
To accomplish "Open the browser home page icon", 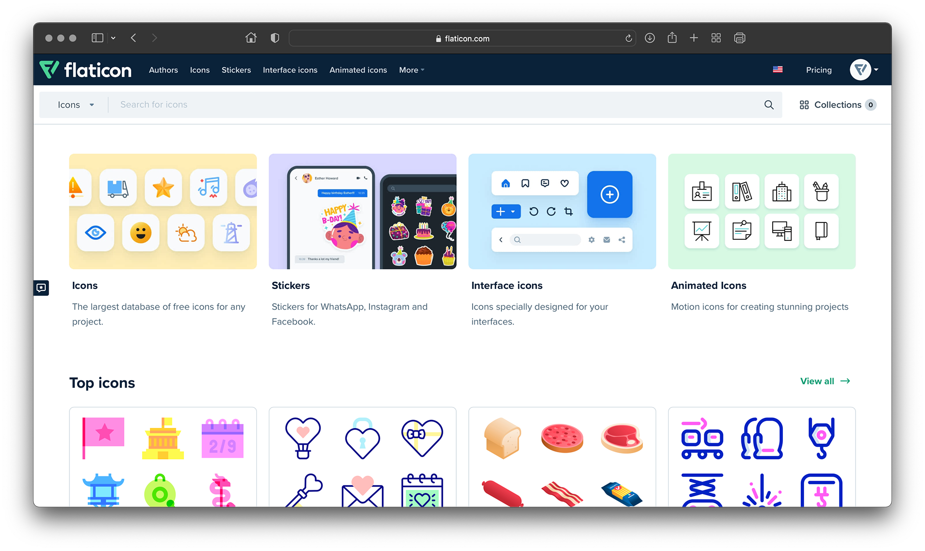I will (x=251, y=38).
